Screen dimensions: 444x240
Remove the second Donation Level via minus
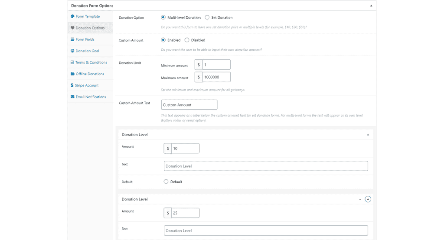[x=360, y=199]
